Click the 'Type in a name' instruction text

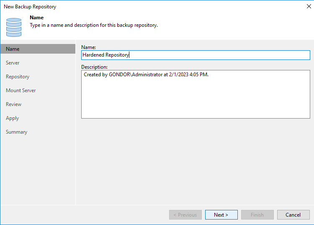94,25
